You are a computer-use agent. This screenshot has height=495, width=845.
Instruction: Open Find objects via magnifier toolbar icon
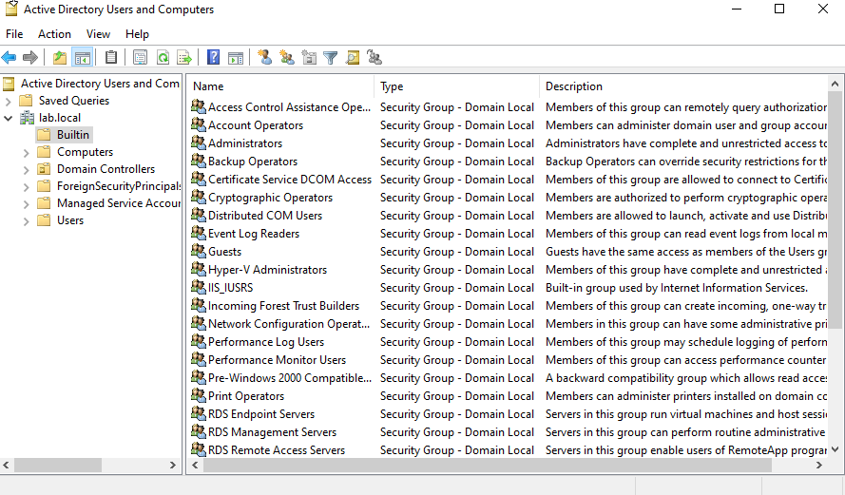353,57
